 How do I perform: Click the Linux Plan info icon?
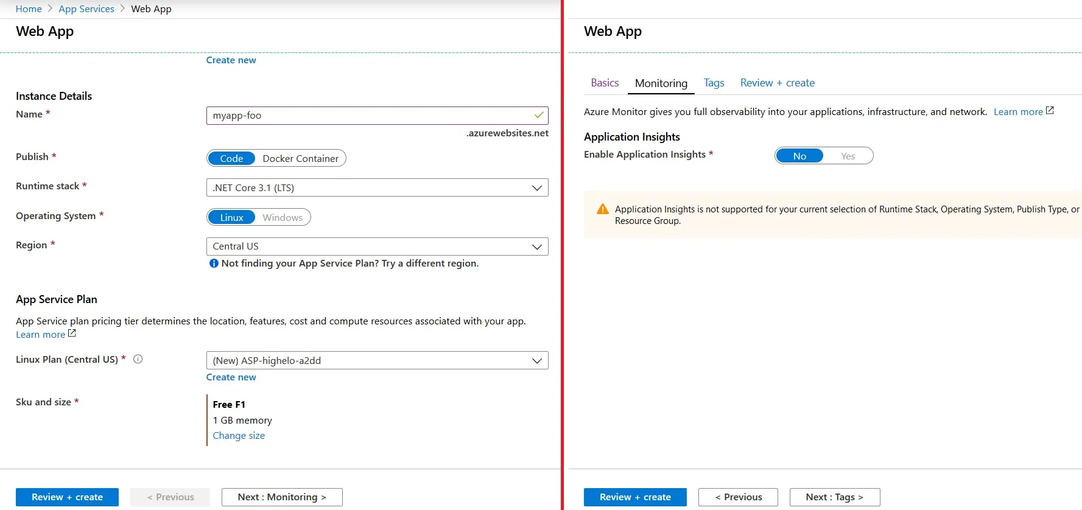138,359
